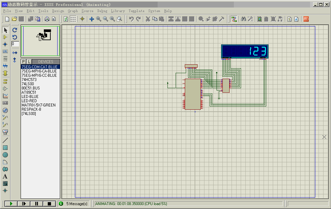Viewport: 331px width, 209px height.
Task: Select the Junction Dot tool
Action: pos(5,44)
